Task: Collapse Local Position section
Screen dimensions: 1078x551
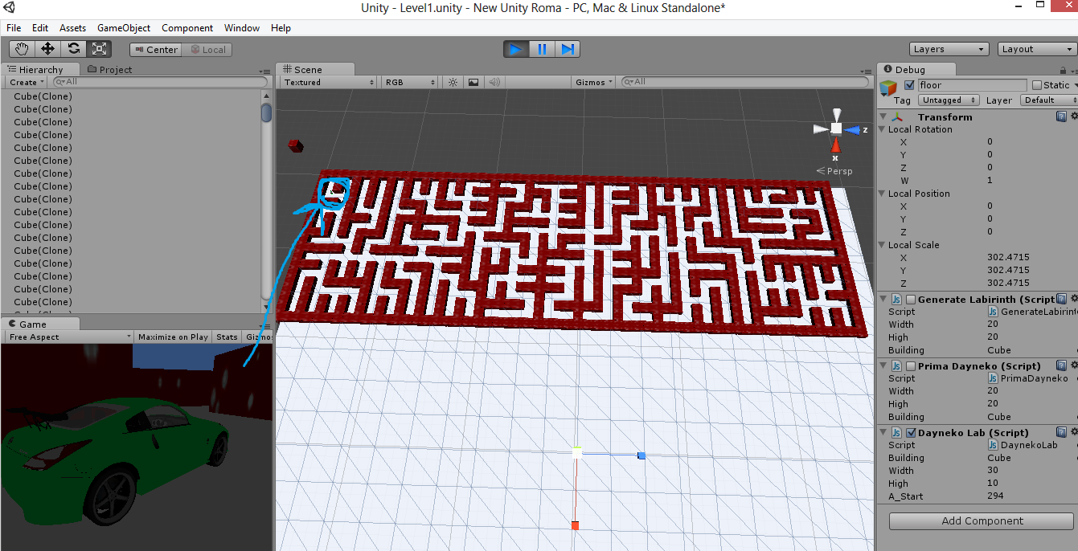Action: (x=883, y=194)
